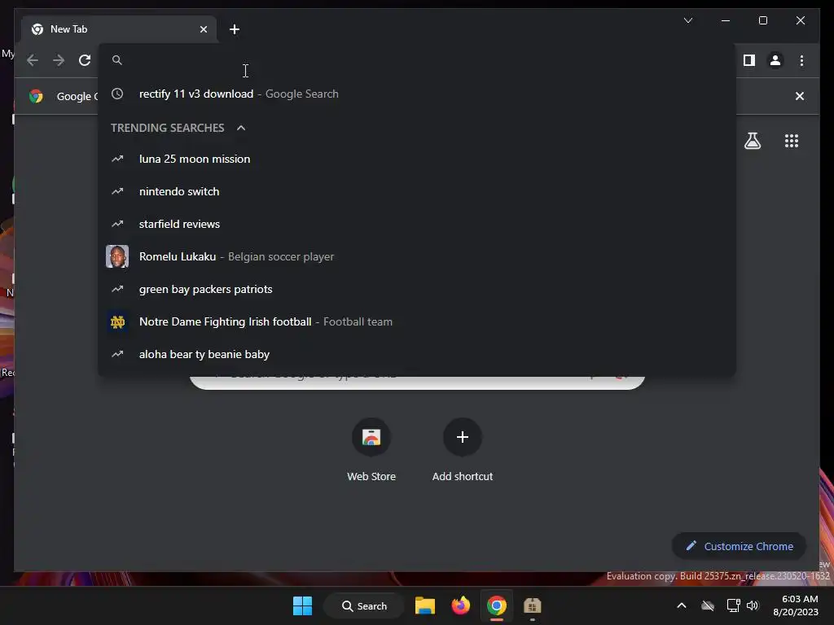Choose luna 25 moon mission suggestion
The image size is (834, 625).
pos(417,159)
